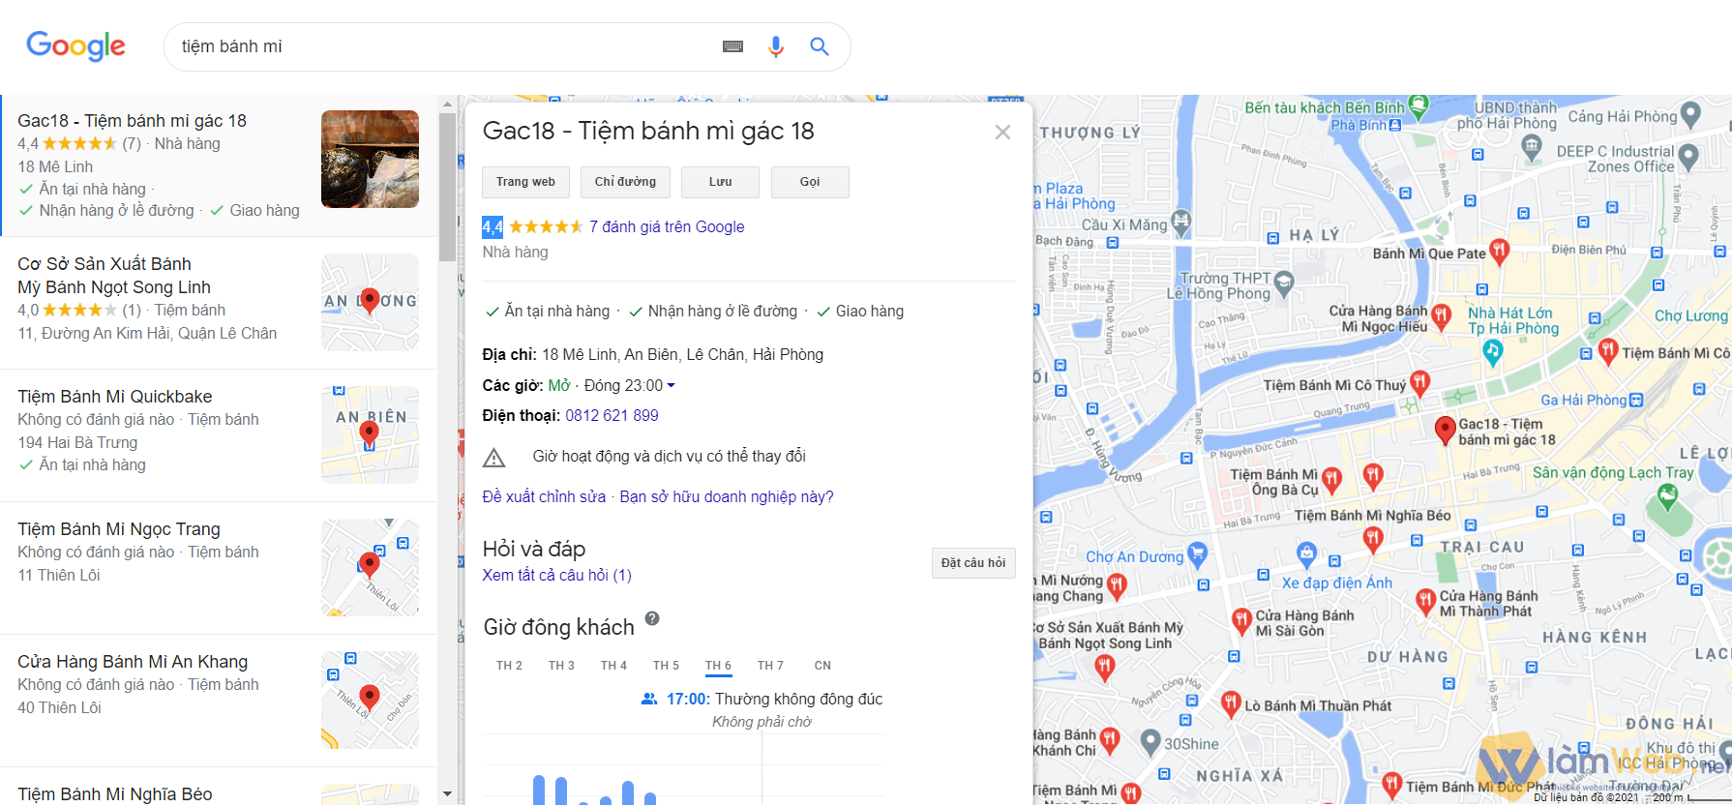
Task: Open Gac18 photo thumbnail in results
Action: [x=370, y=159]
